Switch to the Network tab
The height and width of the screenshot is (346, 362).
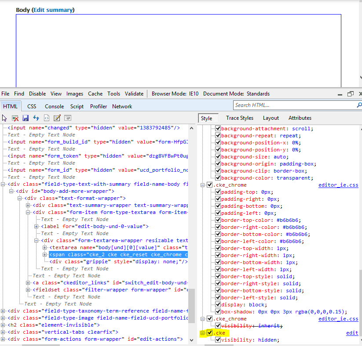122,107
